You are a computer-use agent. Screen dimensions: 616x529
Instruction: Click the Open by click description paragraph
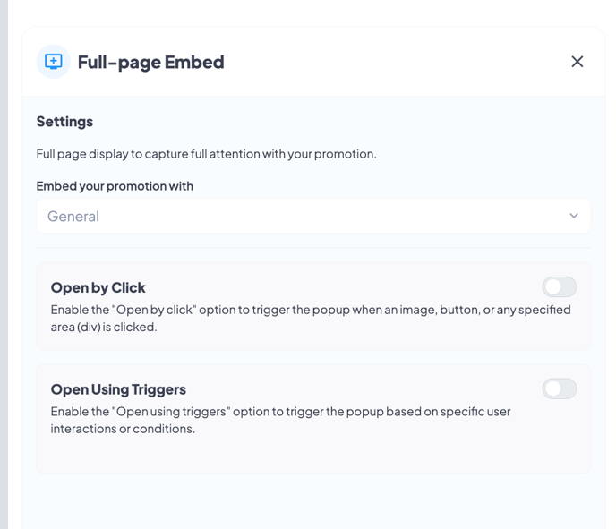click(x=311, y=319)
